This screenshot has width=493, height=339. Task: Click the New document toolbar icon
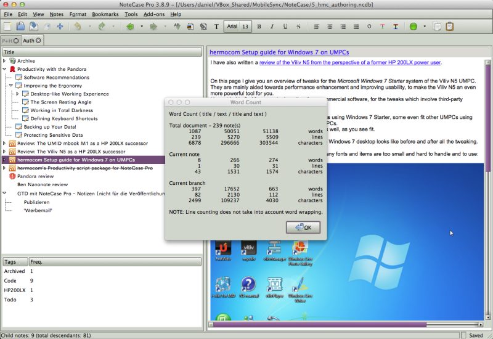click(x=7, y=27)
